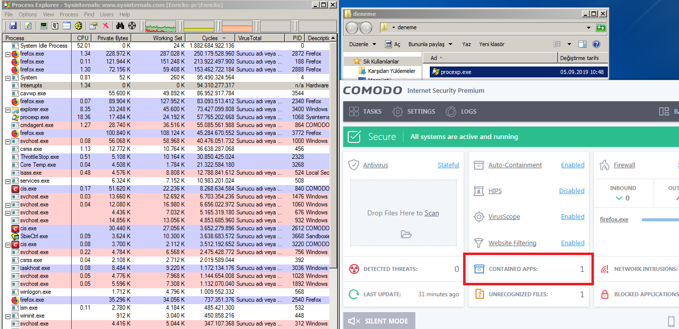Screen dimensions: 679x329
Task: Toggle the Show Process Tree toolbar icon
Action: coord(55,25)
